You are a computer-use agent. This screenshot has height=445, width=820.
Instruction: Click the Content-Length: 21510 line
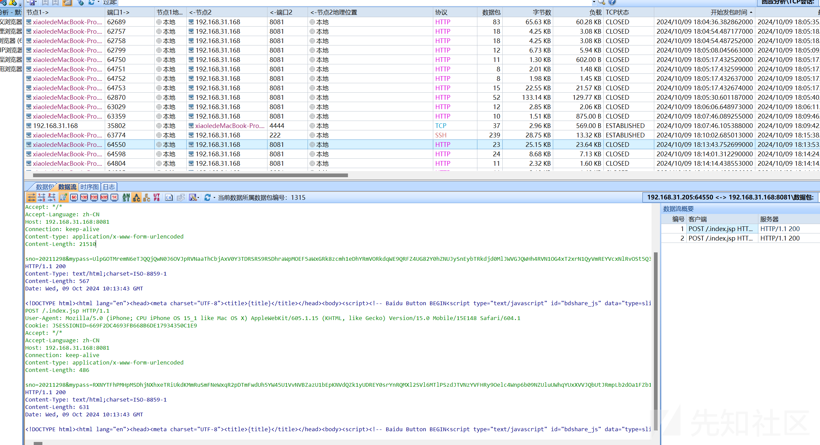(61, 244)
